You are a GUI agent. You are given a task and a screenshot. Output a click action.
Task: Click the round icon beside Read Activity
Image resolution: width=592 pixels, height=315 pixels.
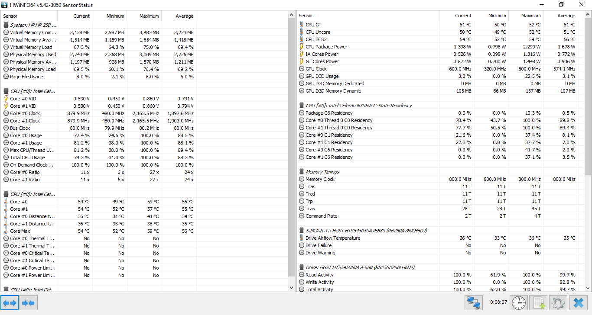(302, 275)
